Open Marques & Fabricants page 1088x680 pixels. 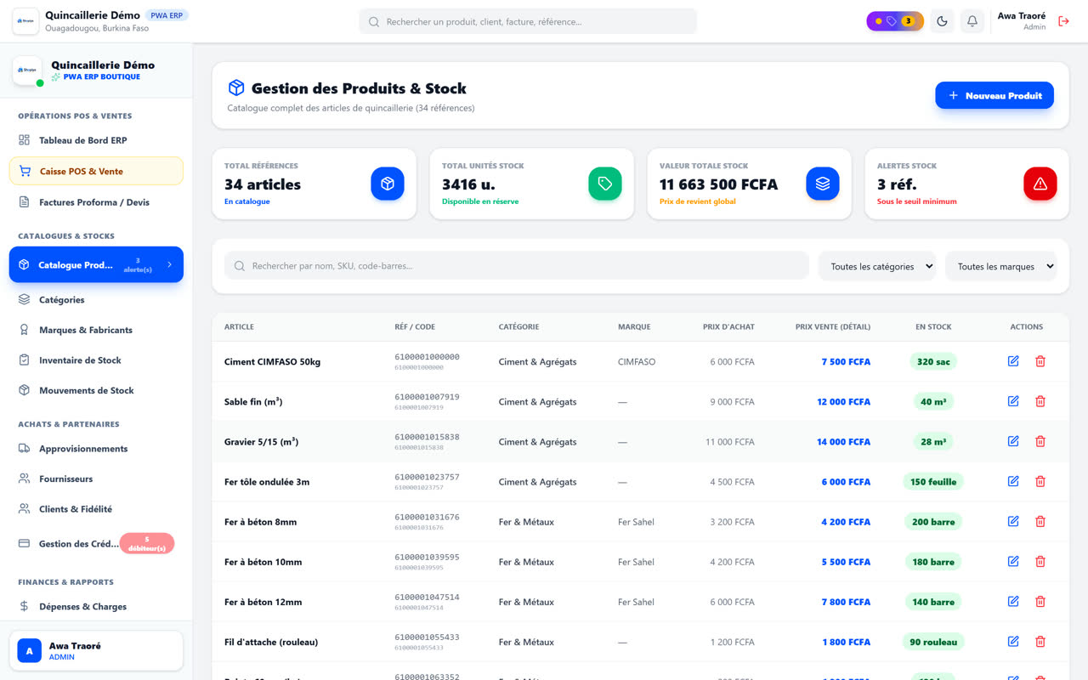(x=96, y=330)
